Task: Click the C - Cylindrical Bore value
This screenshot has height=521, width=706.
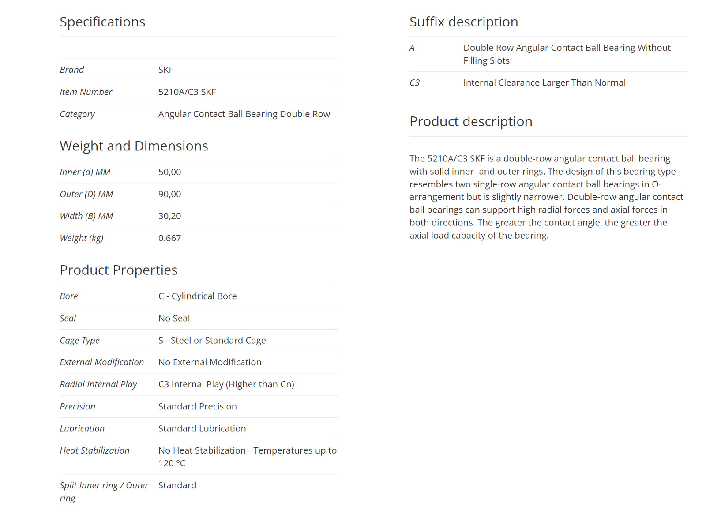Action: (197, 296)
